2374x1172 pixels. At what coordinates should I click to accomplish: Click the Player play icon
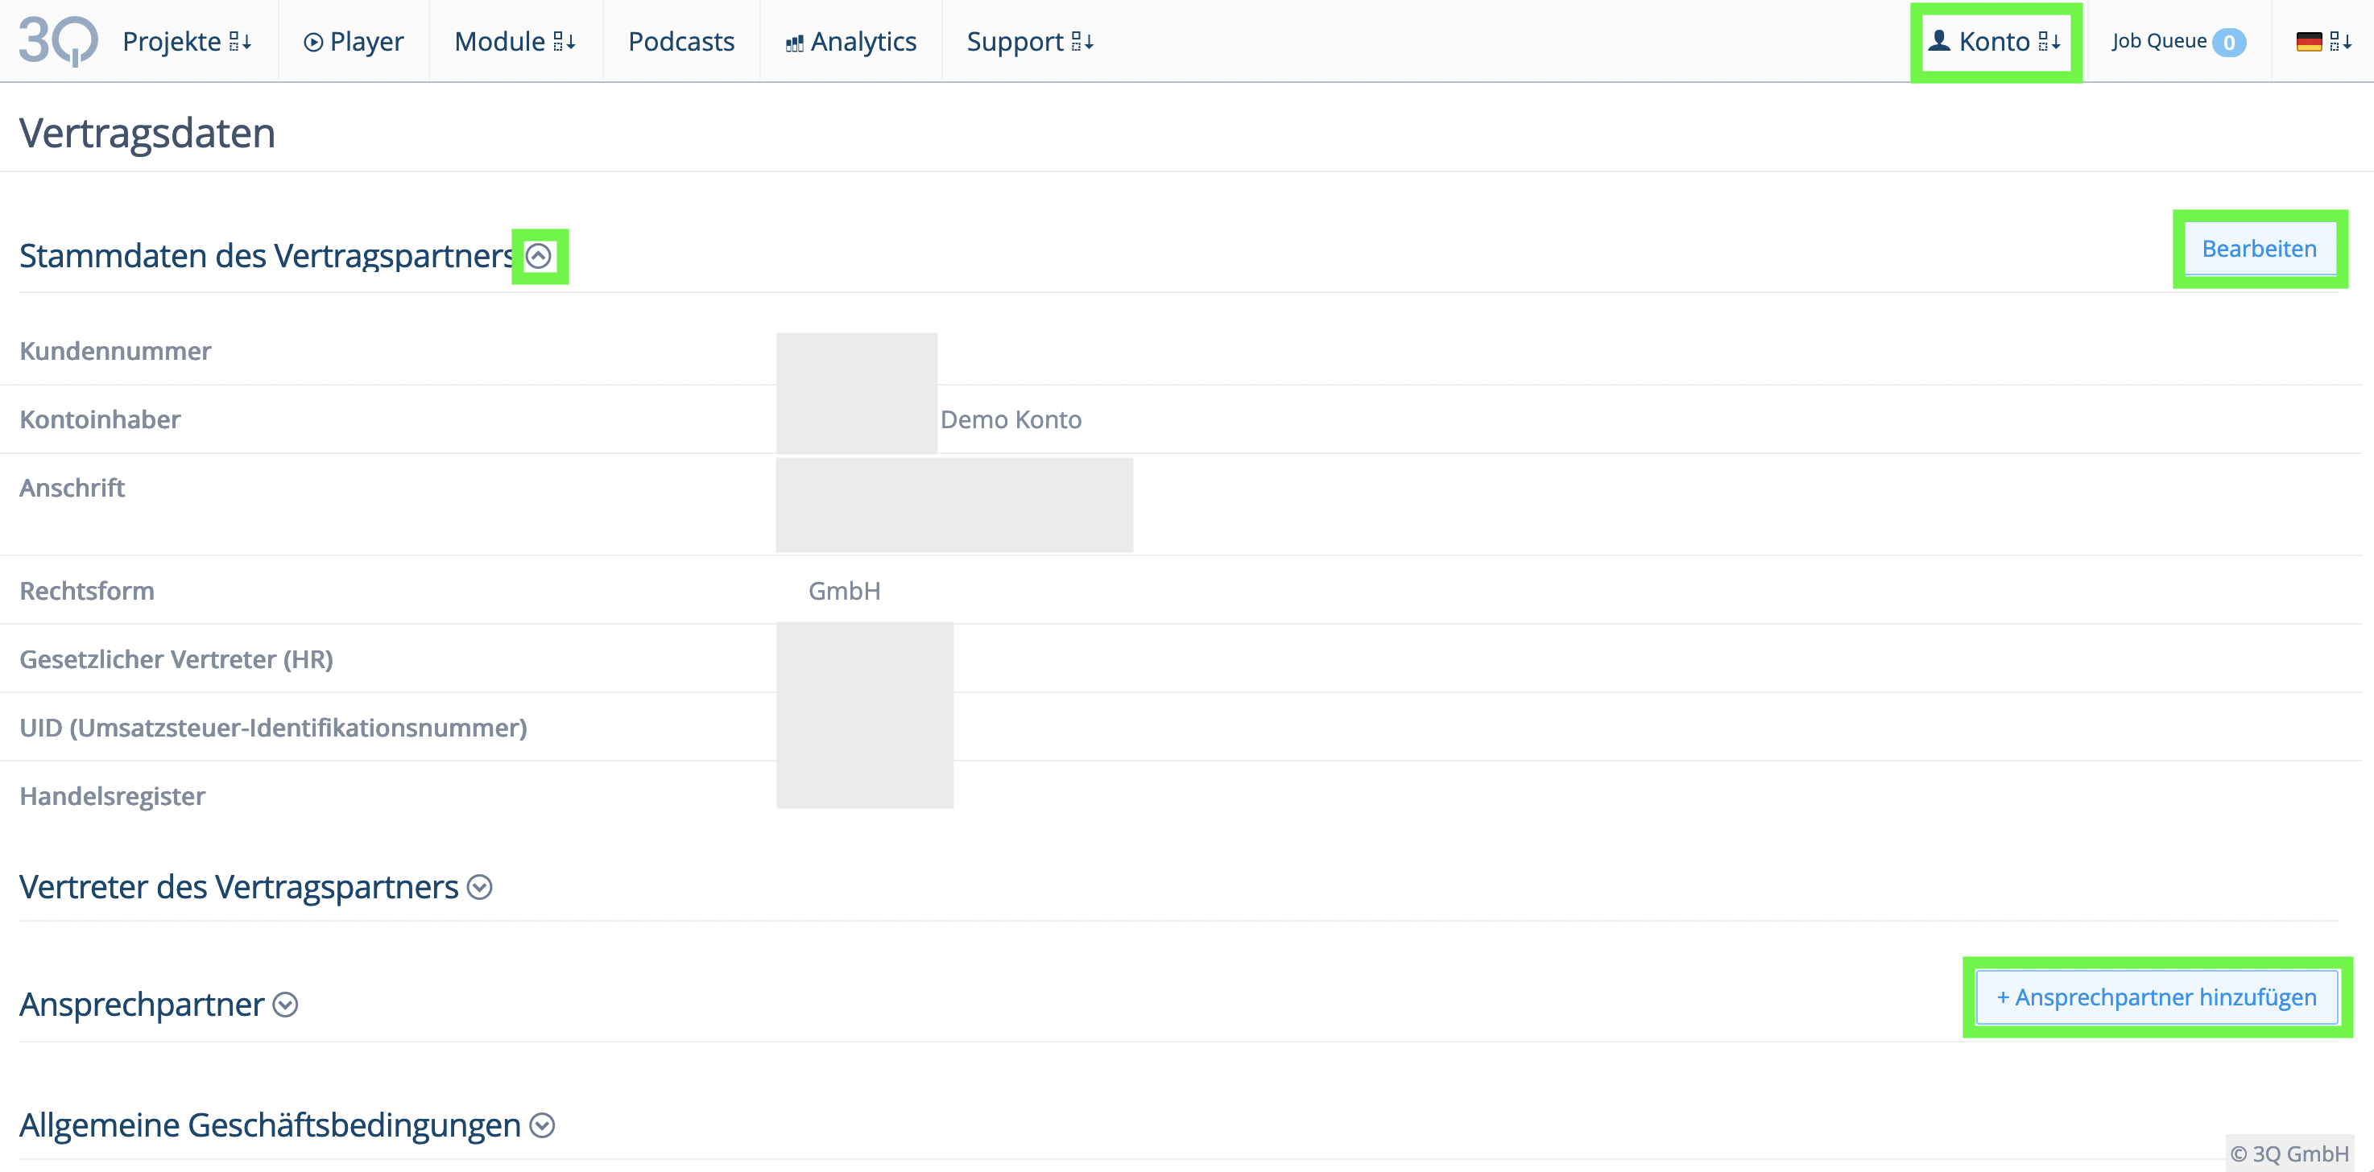(313, 43)
